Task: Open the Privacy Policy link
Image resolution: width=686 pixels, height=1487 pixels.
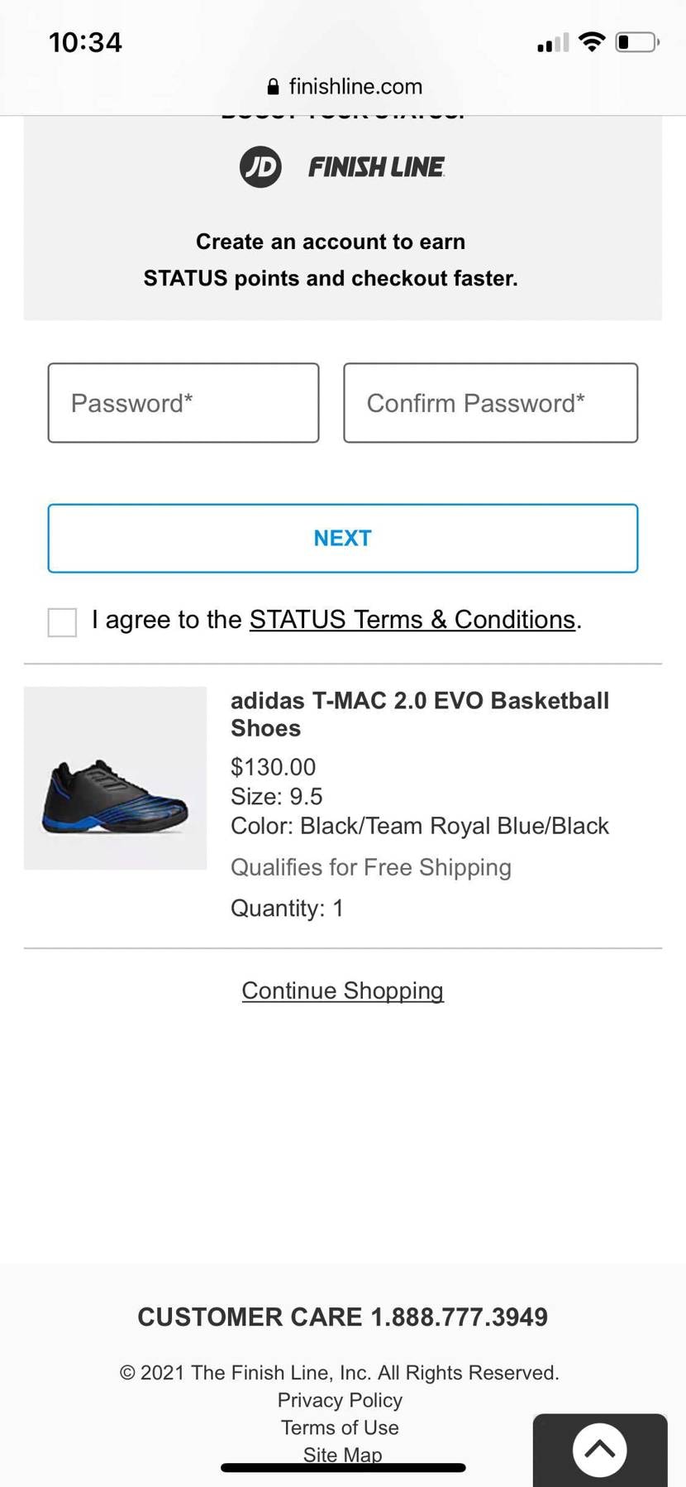Action: coord(340,1400)
